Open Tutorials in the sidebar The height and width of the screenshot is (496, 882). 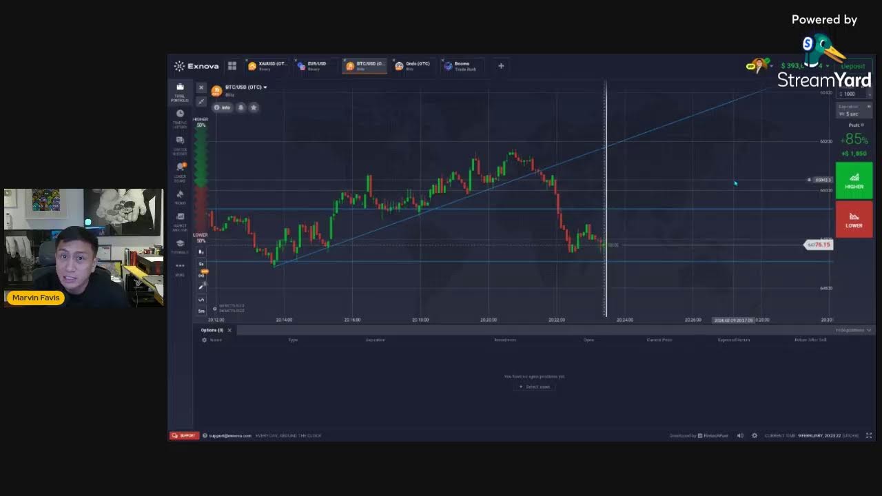pyautogui.click(x=180, y=246)
